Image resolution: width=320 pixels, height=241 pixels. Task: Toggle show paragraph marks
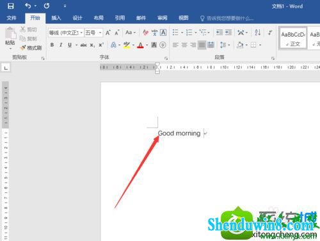[x=270, y=33]
